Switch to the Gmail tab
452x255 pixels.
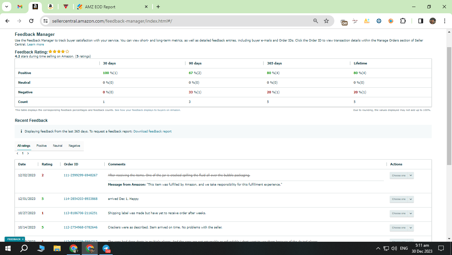20,7
